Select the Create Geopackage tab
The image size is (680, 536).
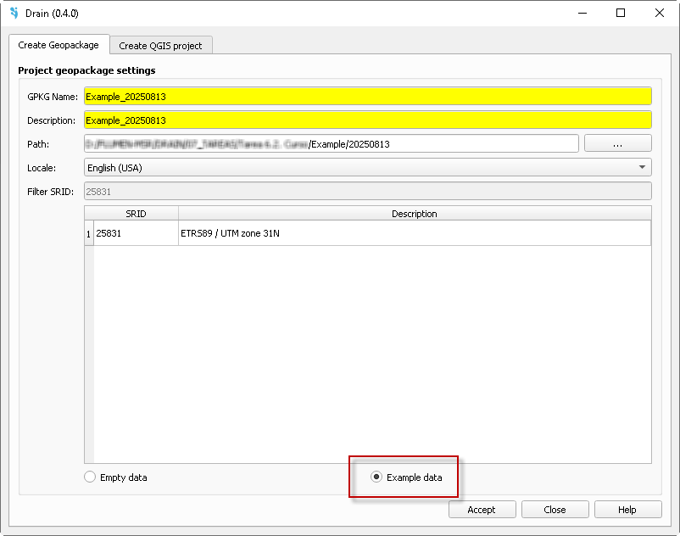(x=59, y=45)
